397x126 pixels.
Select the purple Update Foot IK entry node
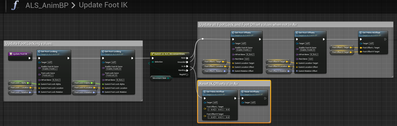pos(19,54)
